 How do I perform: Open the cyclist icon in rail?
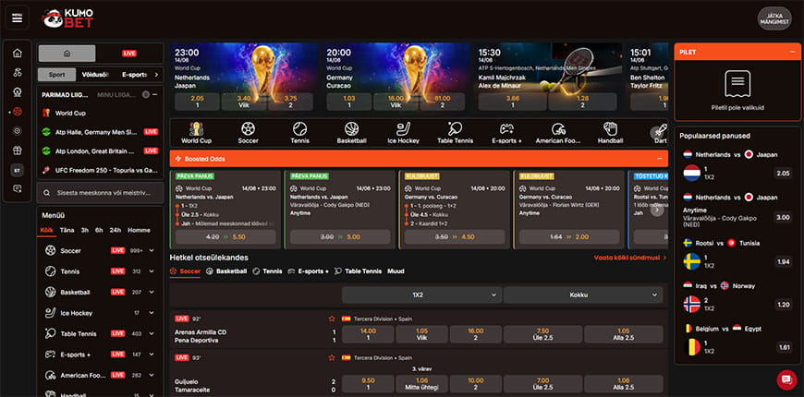18,73
